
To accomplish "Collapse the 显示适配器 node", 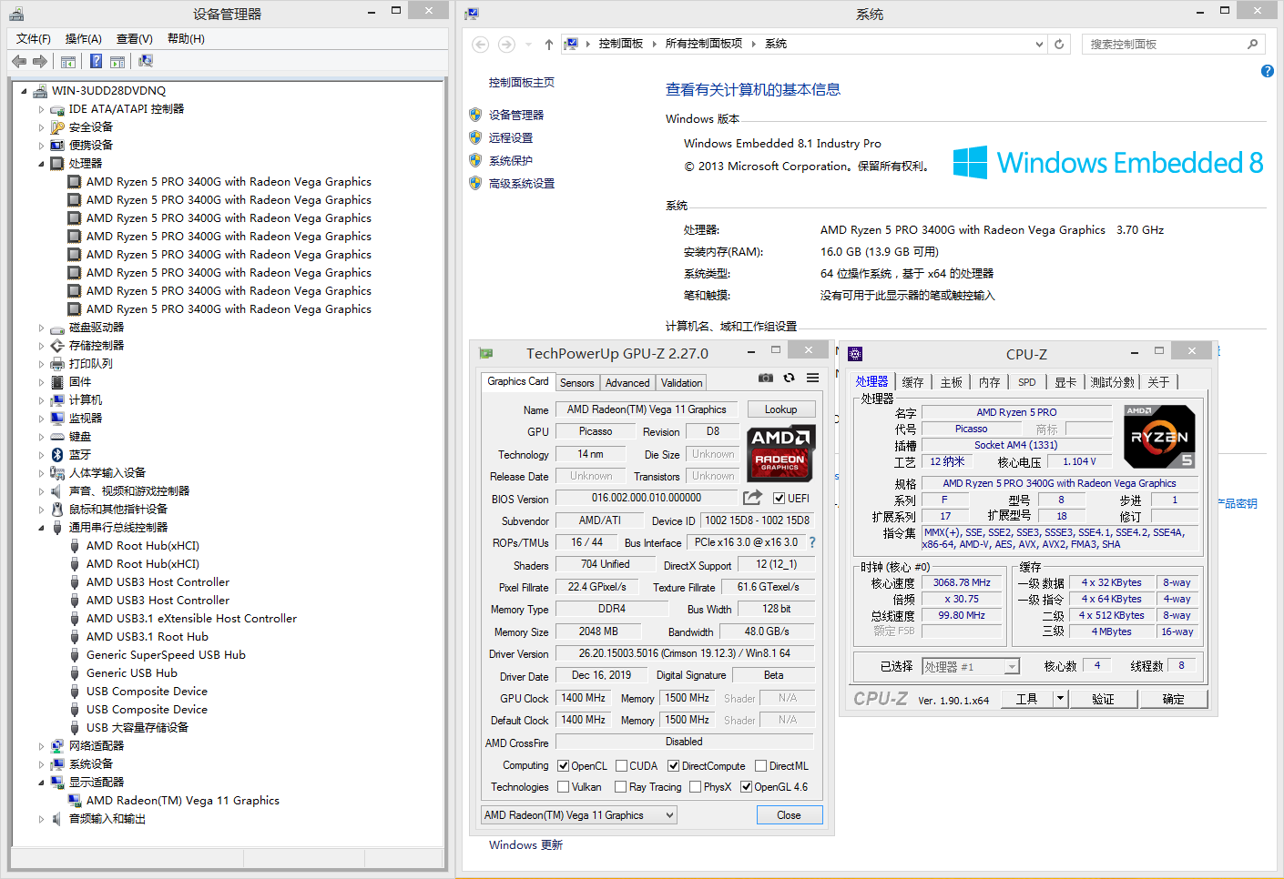I will coord(41,783).
